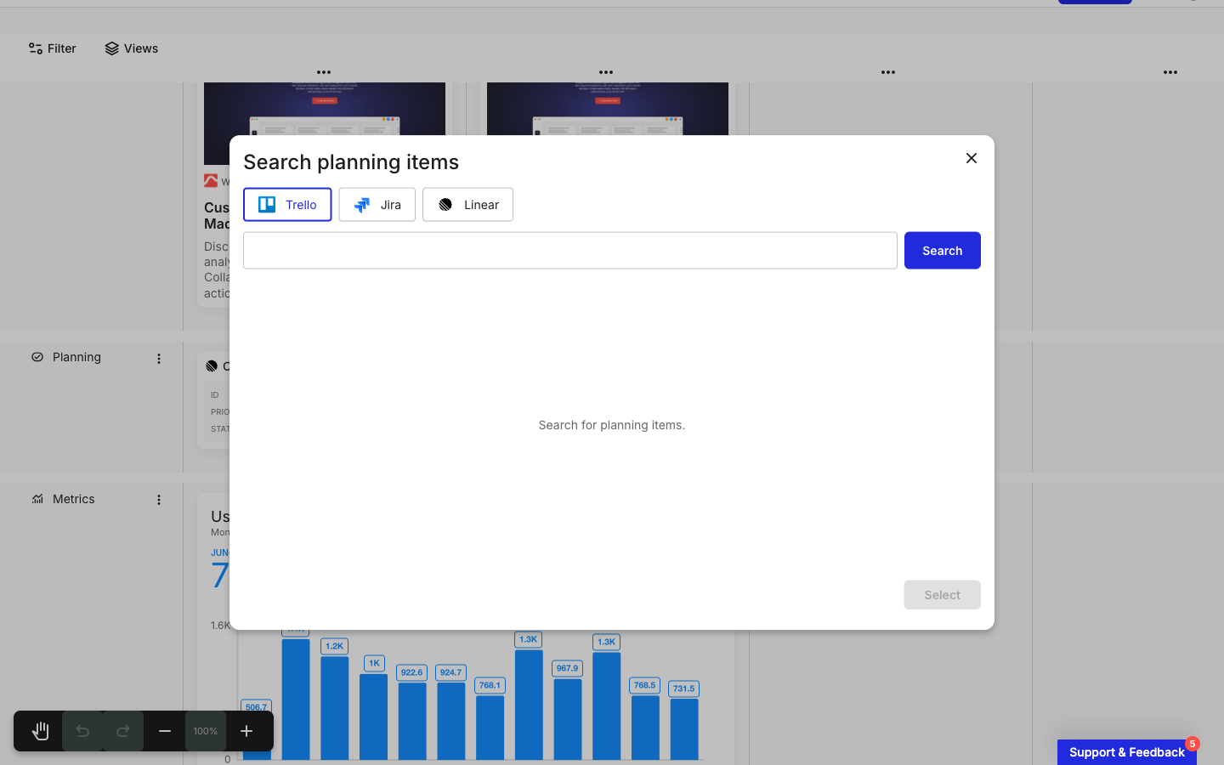Image resolution: width=1224 pixels, height=765 pixels.
Task: Open the Planning row more-options menu
Action: 159,359
